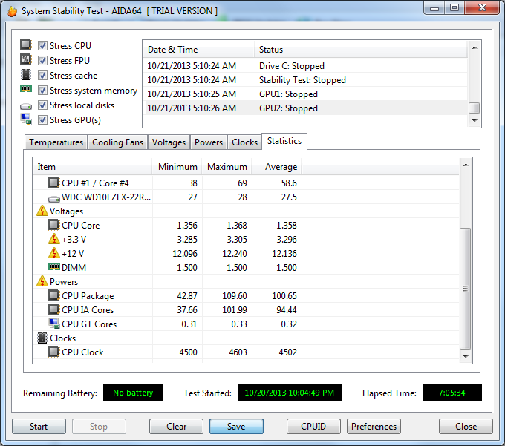
Task: Click the chip icon of CPU IA Cores row
Action: [53, 309]
